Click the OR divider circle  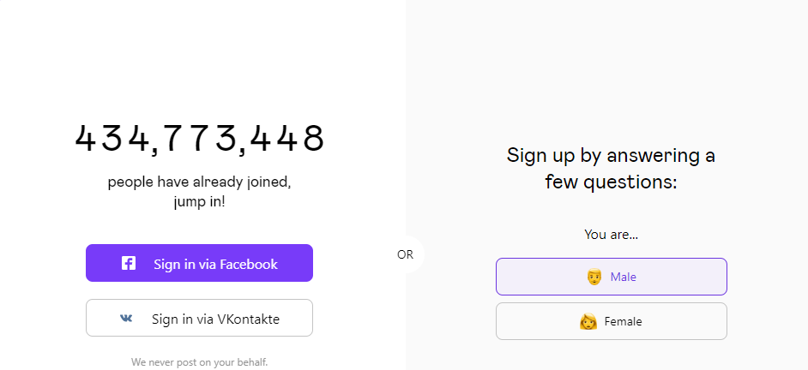405,254
